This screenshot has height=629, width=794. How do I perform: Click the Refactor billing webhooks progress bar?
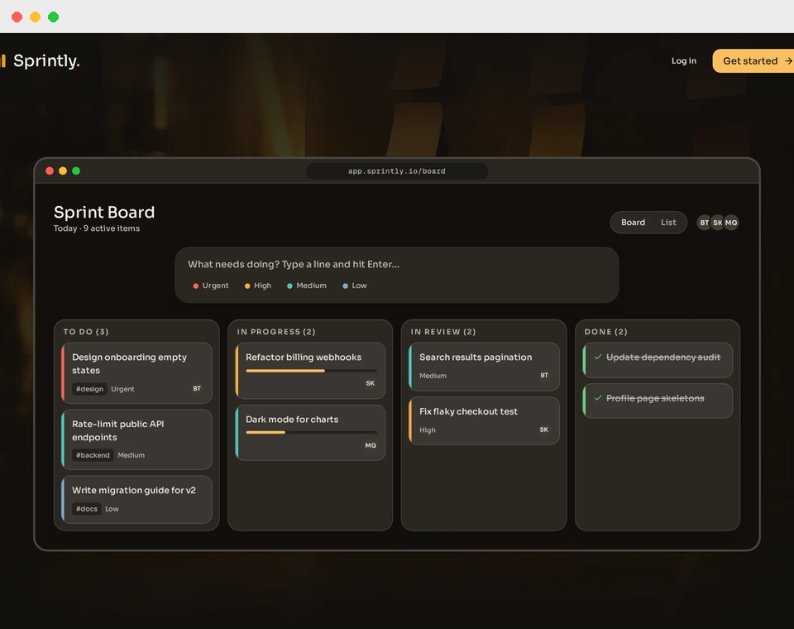point(312,371)
